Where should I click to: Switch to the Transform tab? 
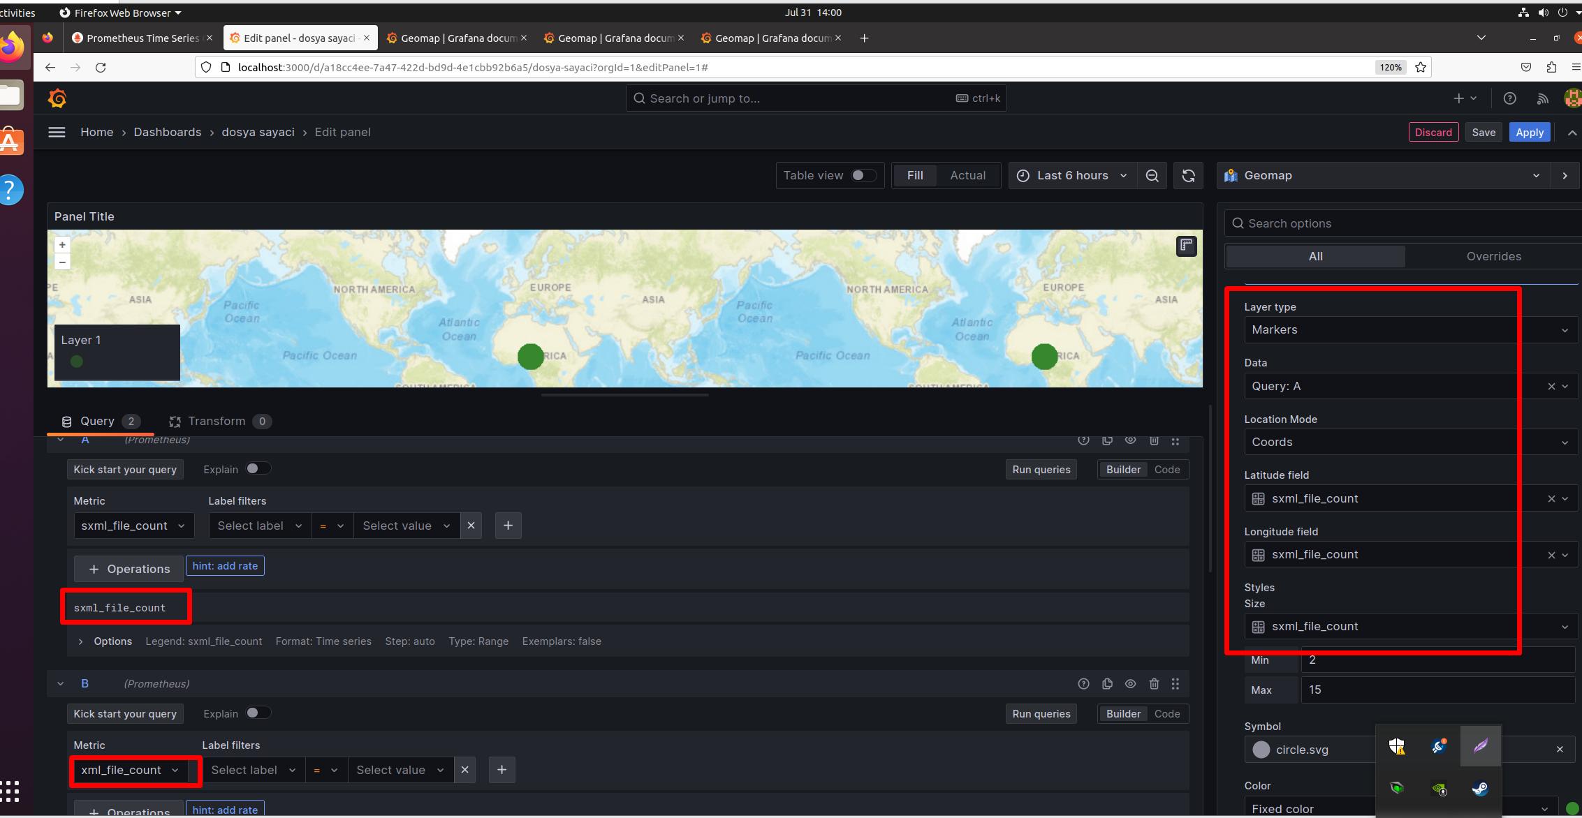click(x=217, y=421)
